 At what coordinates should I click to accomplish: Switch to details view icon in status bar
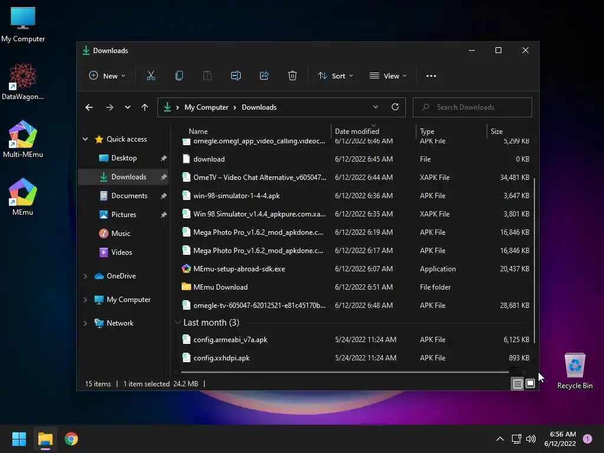517,383
